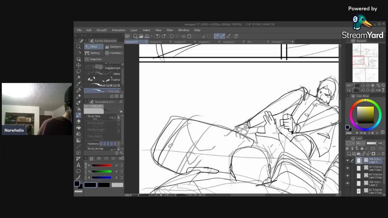The height and width of the screenshot is (218, 388).
Task: Switch to the newgwp14 document tab
Action: pos(156,42)
